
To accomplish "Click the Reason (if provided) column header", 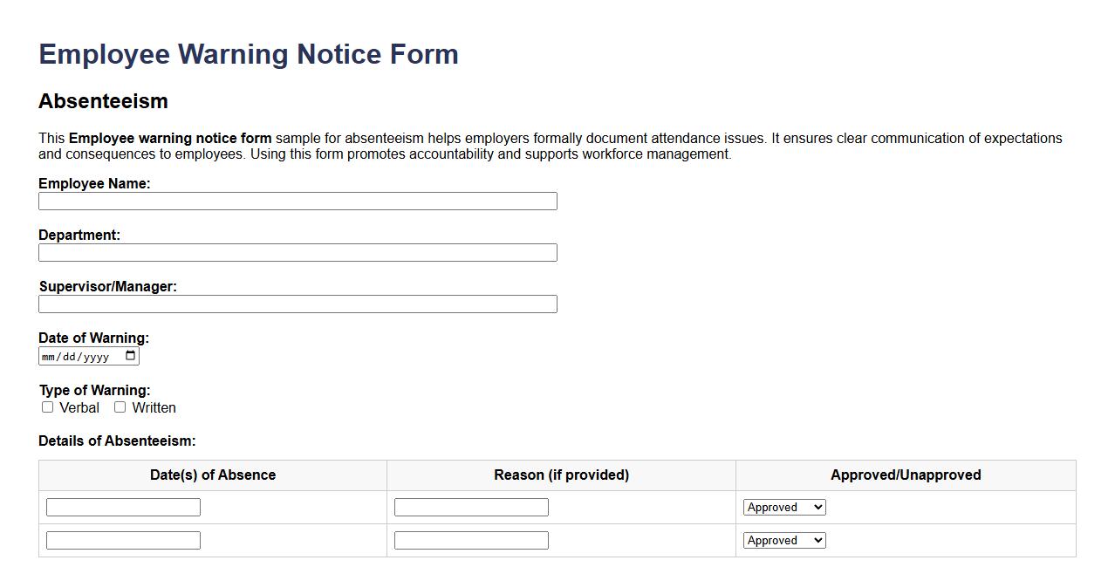I will [x=561, y=475].
